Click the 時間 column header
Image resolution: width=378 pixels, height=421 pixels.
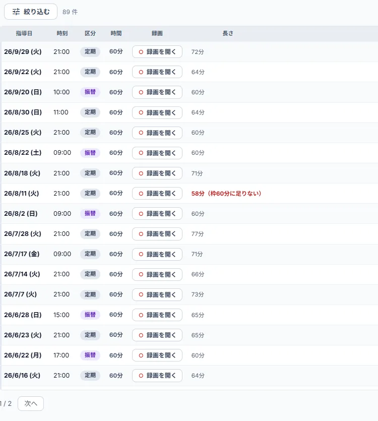click(x=116, y=33)
